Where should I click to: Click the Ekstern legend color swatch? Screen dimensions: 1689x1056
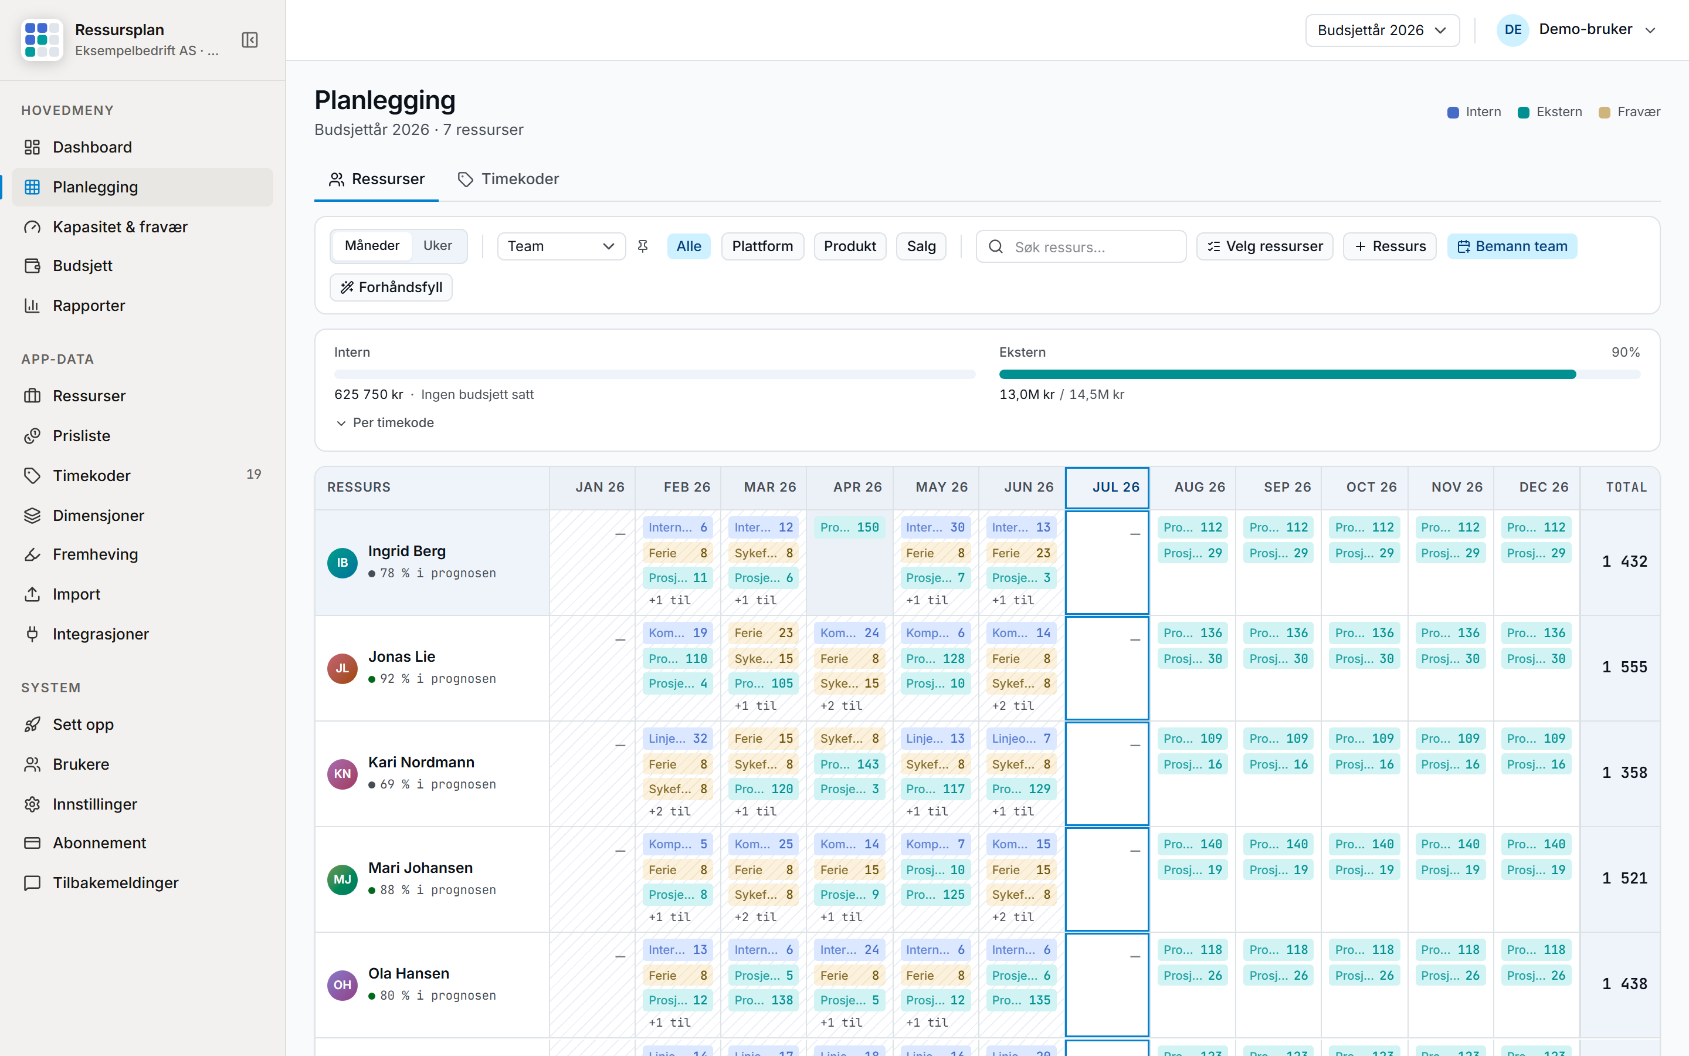1524,113
